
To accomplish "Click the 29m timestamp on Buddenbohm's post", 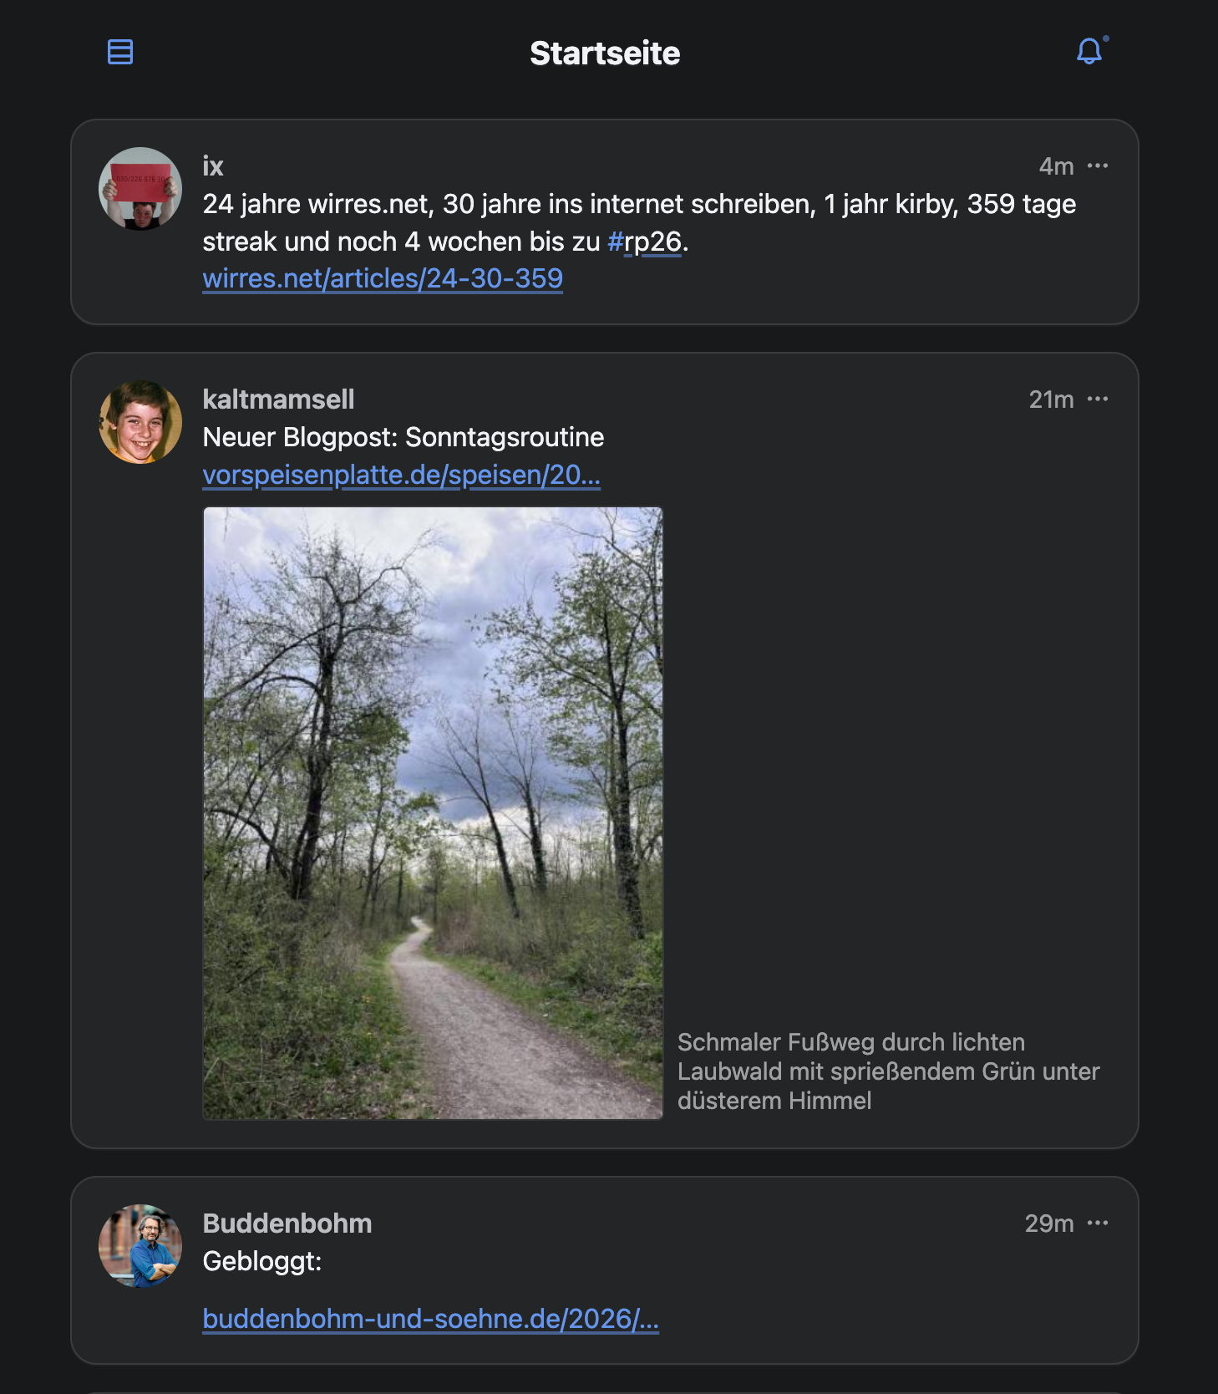I will (x=1048, y=1224).
